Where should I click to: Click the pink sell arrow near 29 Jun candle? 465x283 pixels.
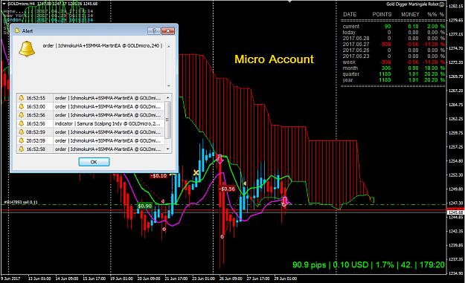pyautogui.click(x=285, y=201)
